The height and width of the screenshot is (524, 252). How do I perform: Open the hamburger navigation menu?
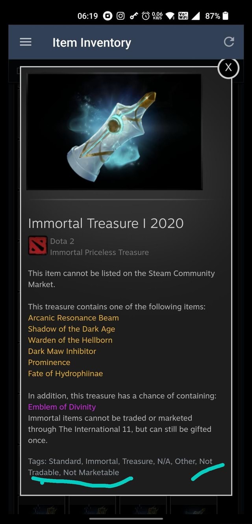pyautogui.click(x=26, y=42)
